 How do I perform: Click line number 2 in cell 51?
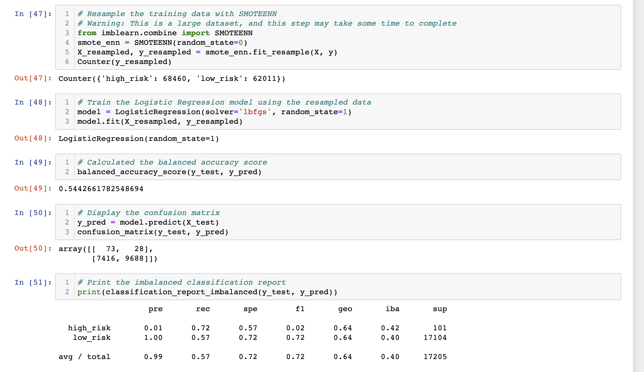67,292
